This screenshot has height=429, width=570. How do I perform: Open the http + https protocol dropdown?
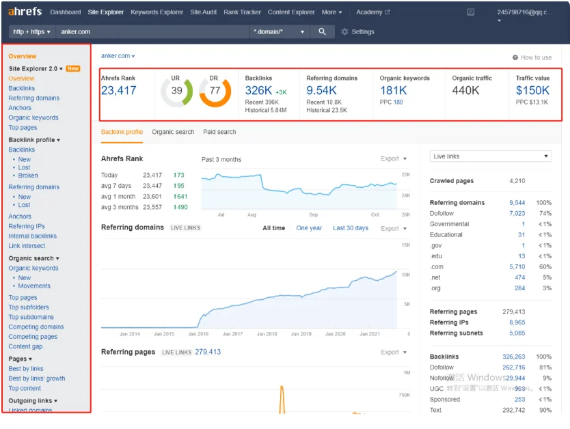(31, 31)
